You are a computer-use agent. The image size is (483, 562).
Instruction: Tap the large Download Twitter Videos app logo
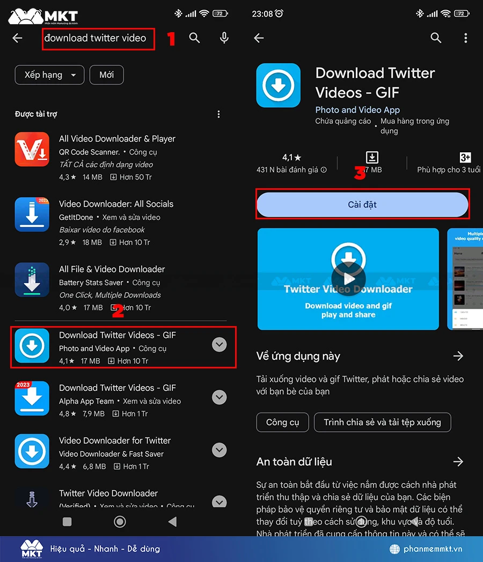[278, 85]
